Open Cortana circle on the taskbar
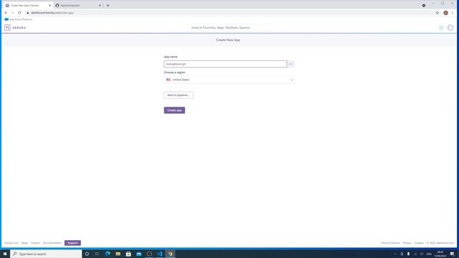 click(87, 254)
